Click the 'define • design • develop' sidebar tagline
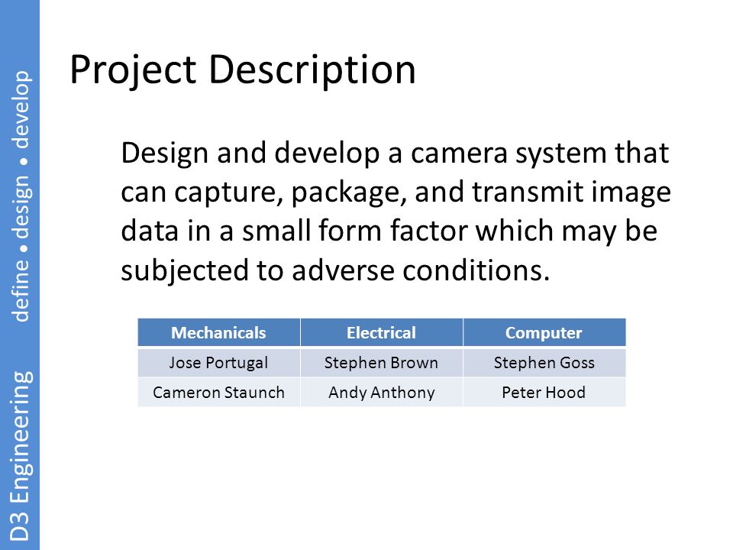This screenshot has height=550, width=733. 21,196
